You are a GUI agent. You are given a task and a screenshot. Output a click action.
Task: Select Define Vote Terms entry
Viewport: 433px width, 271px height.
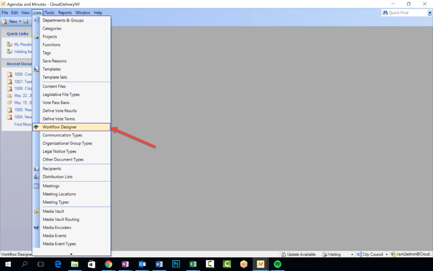(71, 119)
